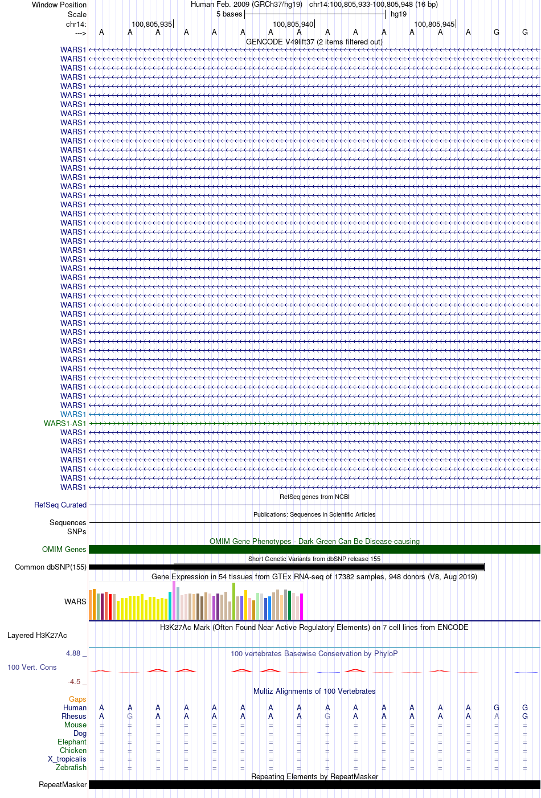This screenshot has width=541, height=798.
Task: Click the RefSeq genes from NCBI title
Action: click(x=314, y=497)
